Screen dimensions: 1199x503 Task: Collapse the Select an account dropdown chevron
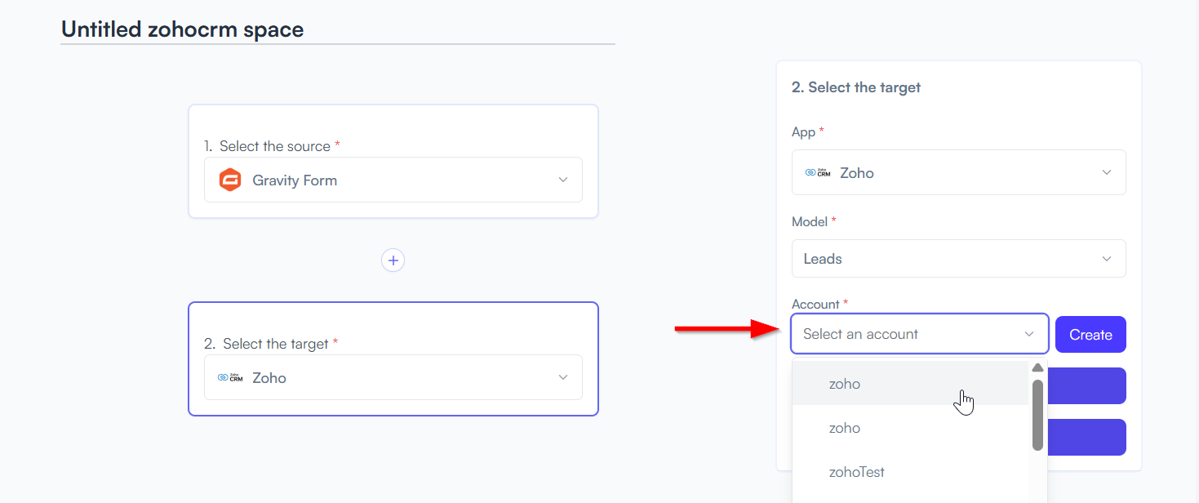1029,334
